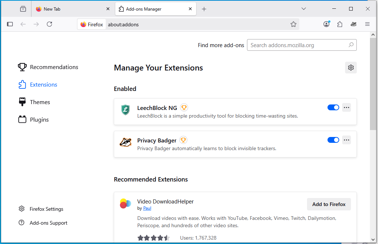
Task: Click the search addons.mozilla.org field
Action: (x=298, y=45)
